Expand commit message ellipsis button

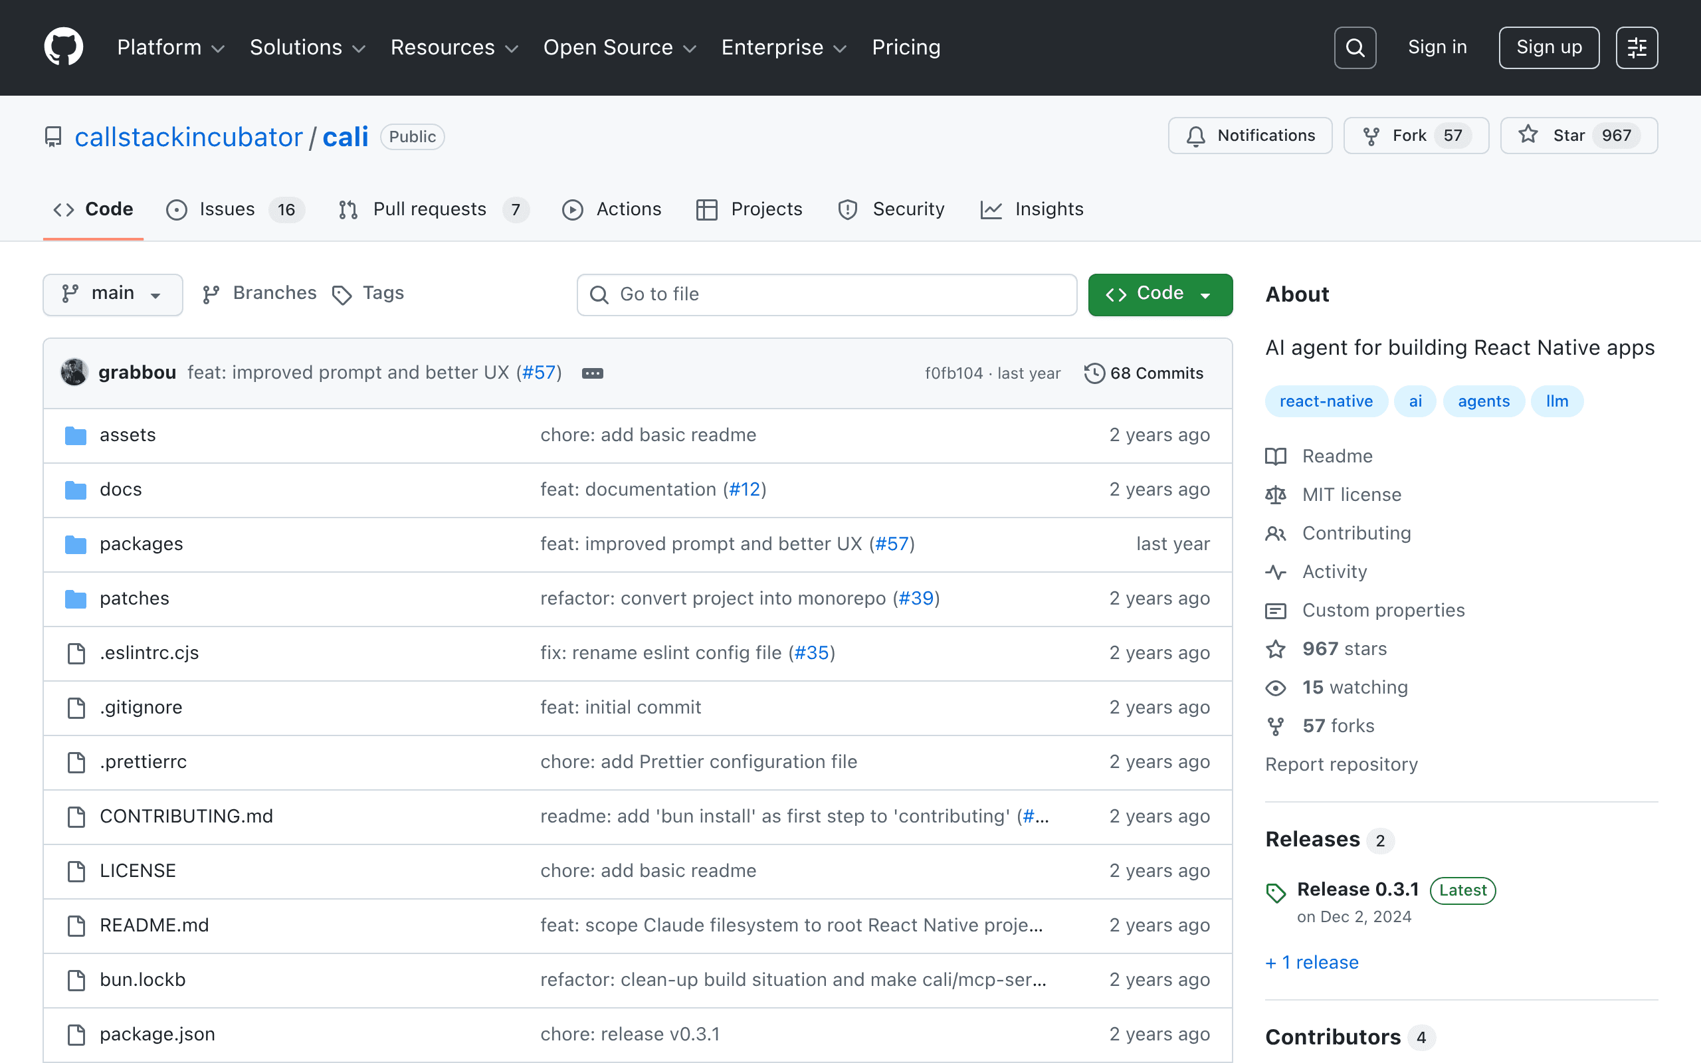(593, 373)
